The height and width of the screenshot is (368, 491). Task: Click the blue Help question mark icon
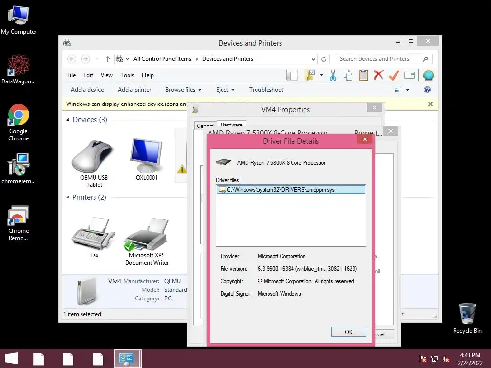pos(427,90)
